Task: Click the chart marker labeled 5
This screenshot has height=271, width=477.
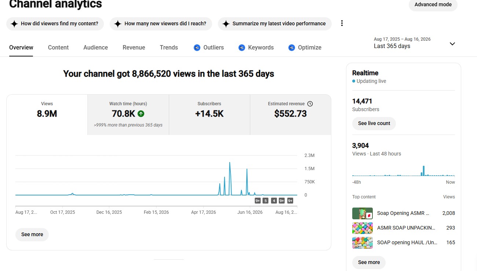Action: [x=265, y=201]
